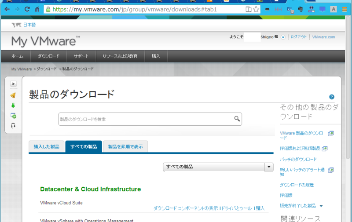Select the すべての製品 tab
This screenshot has width=352, height=222.
84,147
